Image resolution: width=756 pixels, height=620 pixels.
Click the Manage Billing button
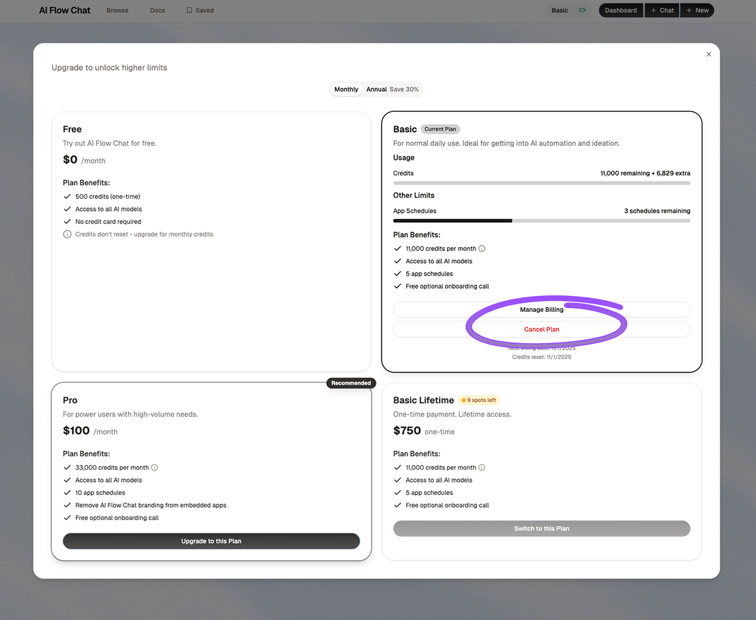click(x=541, y=309)
